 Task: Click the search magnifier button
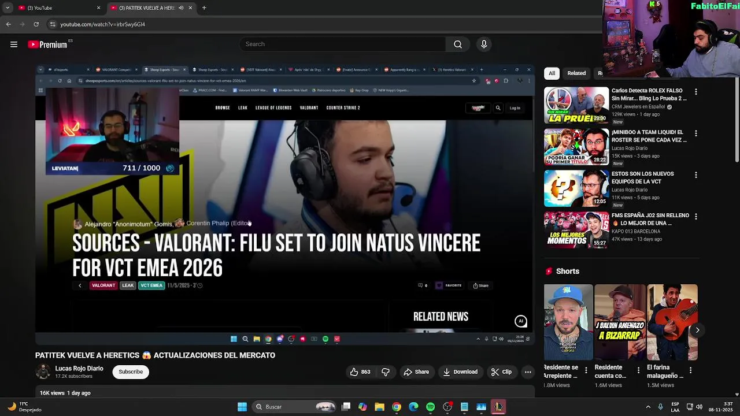[458, 44]
